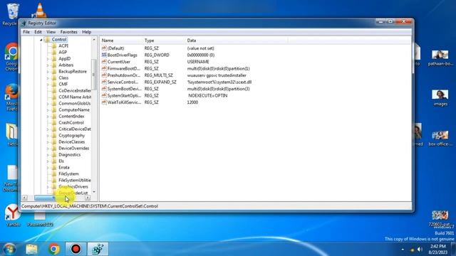Open the Help menu
The width and height of the screenshot is (456, 256).
pyautogui.click(x=86, y=32)
